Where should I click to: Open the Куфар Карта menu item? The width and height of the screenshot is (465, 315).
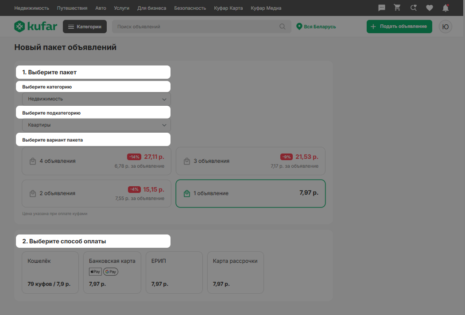point(229,8)
